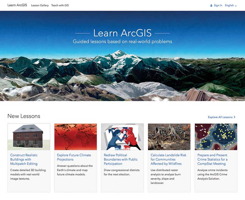Open Prepare and Present Crime Statistics lesson

(212, 159)
